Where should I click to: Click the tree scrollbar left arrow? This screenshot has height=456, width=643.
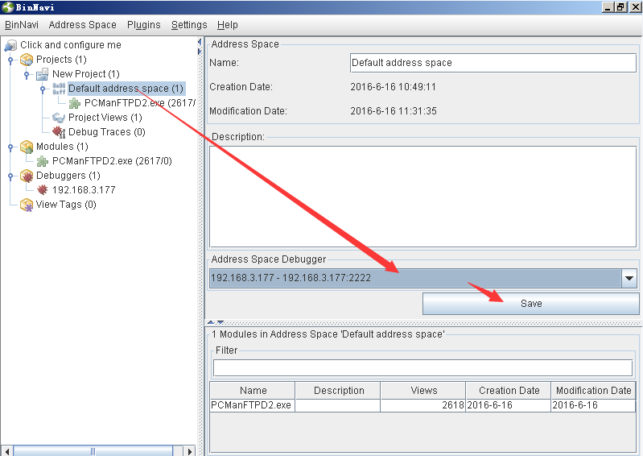[x=7, y=451]
